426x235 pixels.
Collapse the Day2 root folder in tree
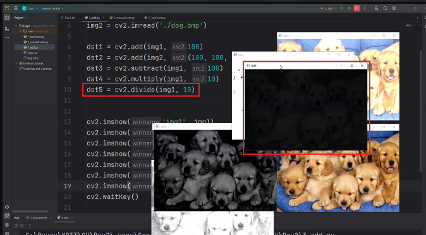[16, 26]
